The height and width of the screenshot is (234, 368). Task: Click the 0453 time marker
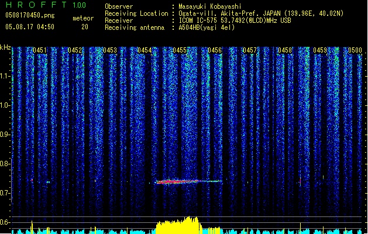tap(110, 50)
